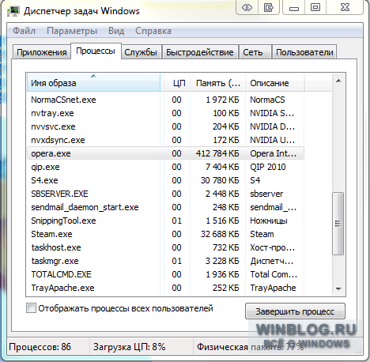Image resolution: width=370 pixels, height=362 pixels.
Task: Open the Параметры menu
Action: click(x=72, y=31)
